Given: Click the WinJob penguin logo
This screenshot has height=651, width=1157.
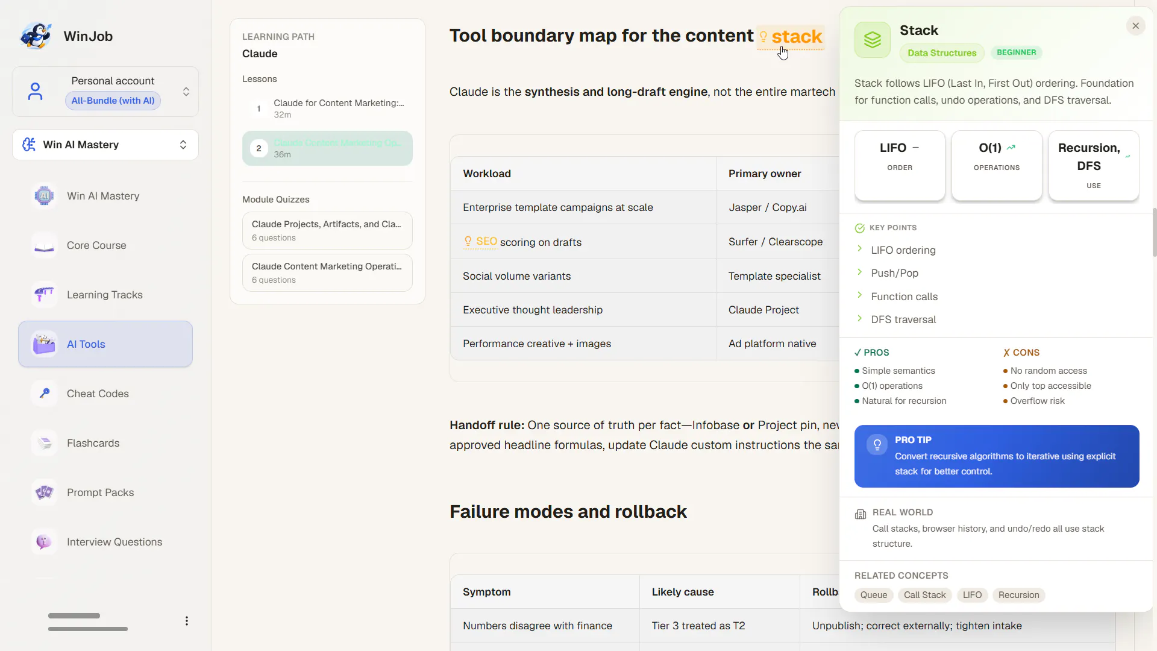Looking at the screenshot, I should click(x=36, y=36).
